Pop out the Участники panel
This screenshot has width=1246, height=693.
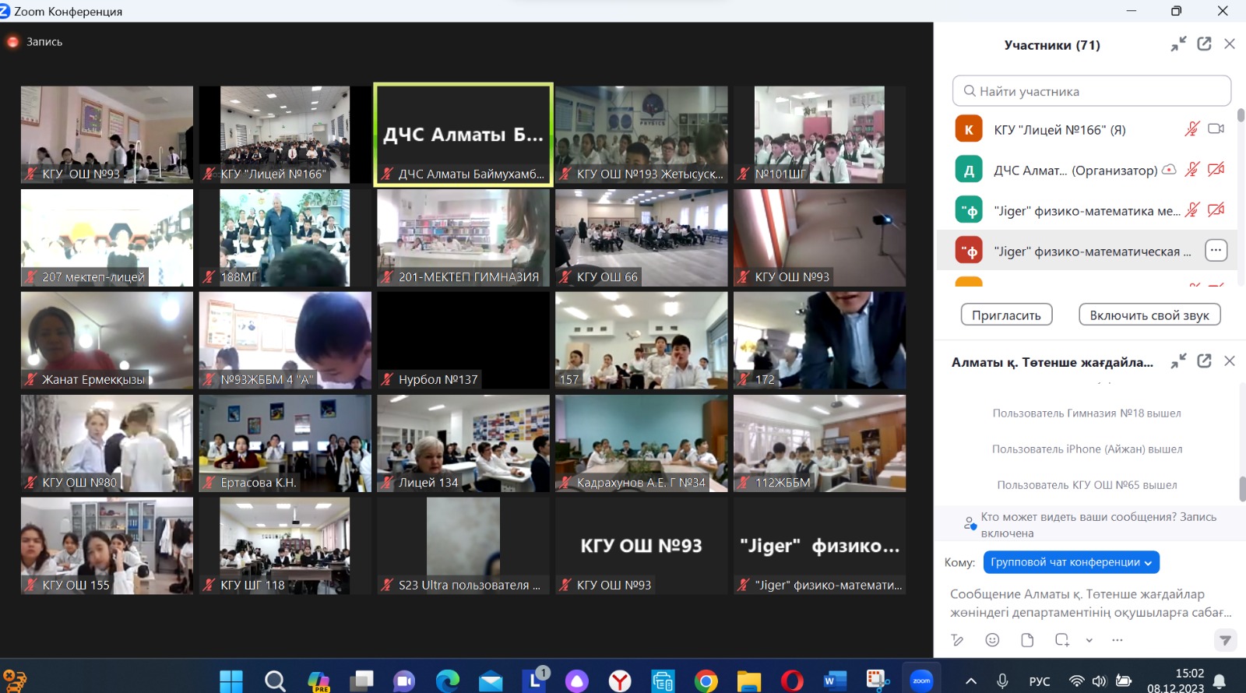(x=1204, y=44)
